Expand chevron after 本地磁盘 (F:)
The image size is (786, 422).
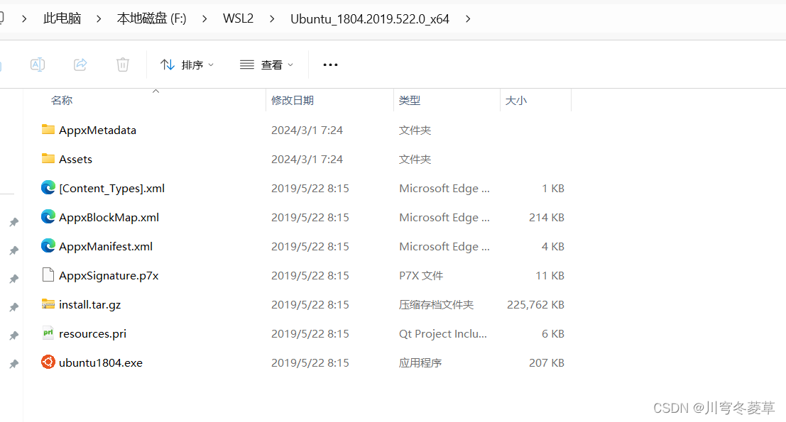(x=204, y=18)
